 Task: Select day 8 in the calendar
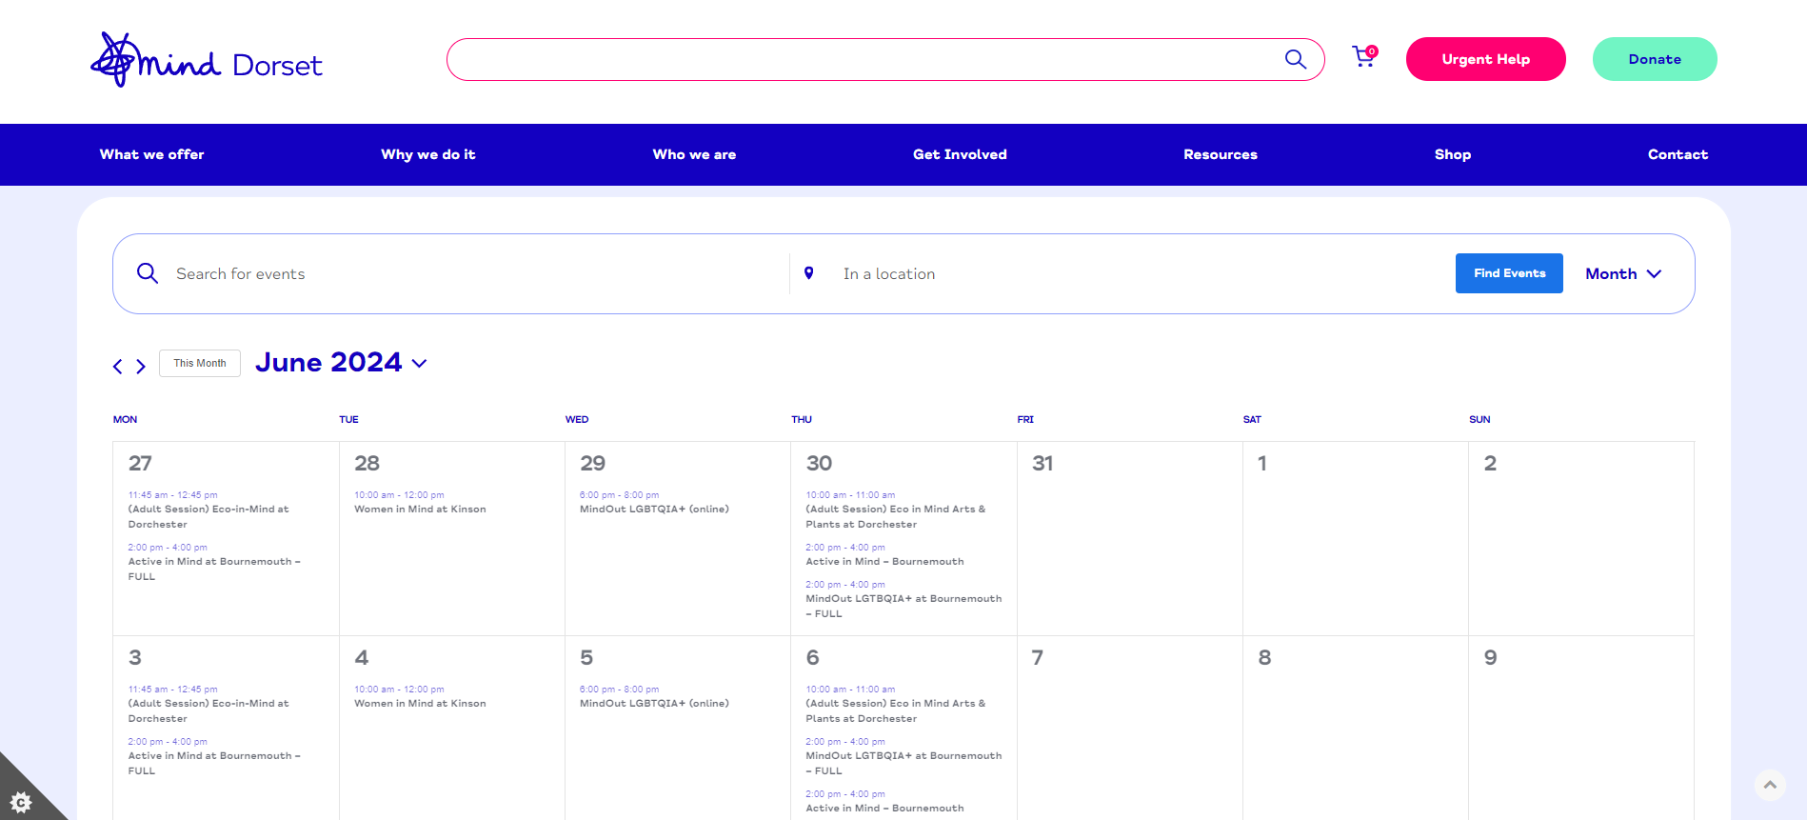[1264, 657]
